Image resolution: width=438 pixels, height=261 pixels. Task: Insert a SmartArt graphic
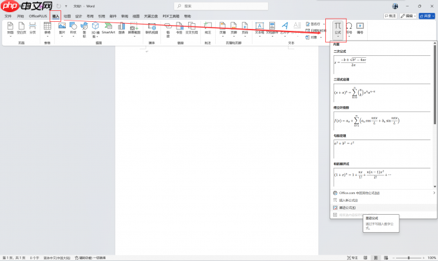(108, 28)
